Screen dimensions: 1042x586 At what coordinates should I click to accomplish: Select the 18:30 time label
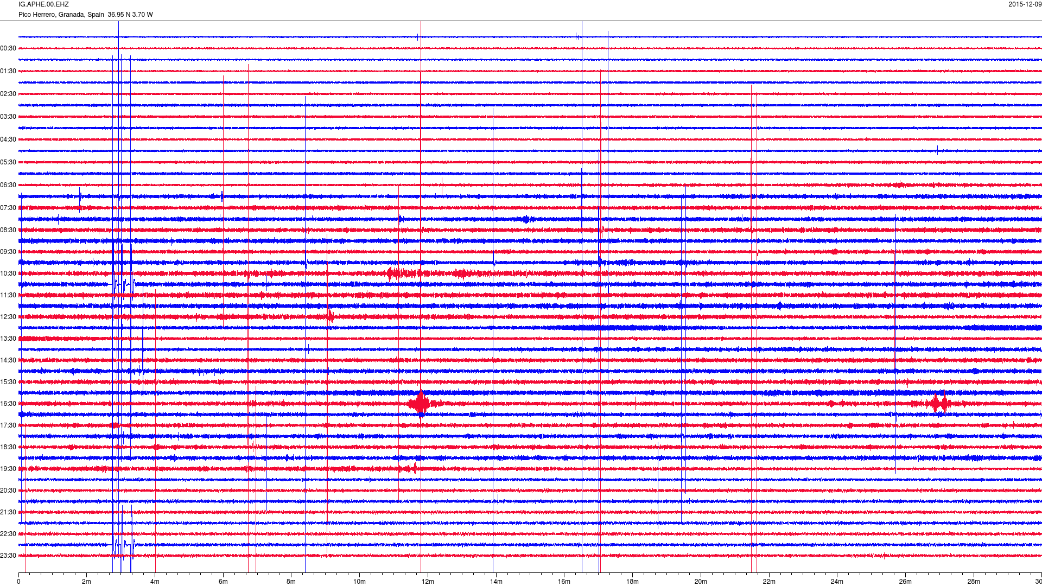[x=8, y=447]
